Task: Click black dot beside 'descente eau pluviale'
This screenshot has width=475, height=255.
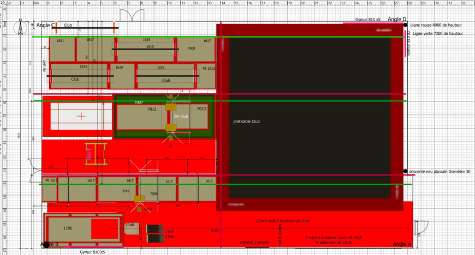Action: coord(405,171)
